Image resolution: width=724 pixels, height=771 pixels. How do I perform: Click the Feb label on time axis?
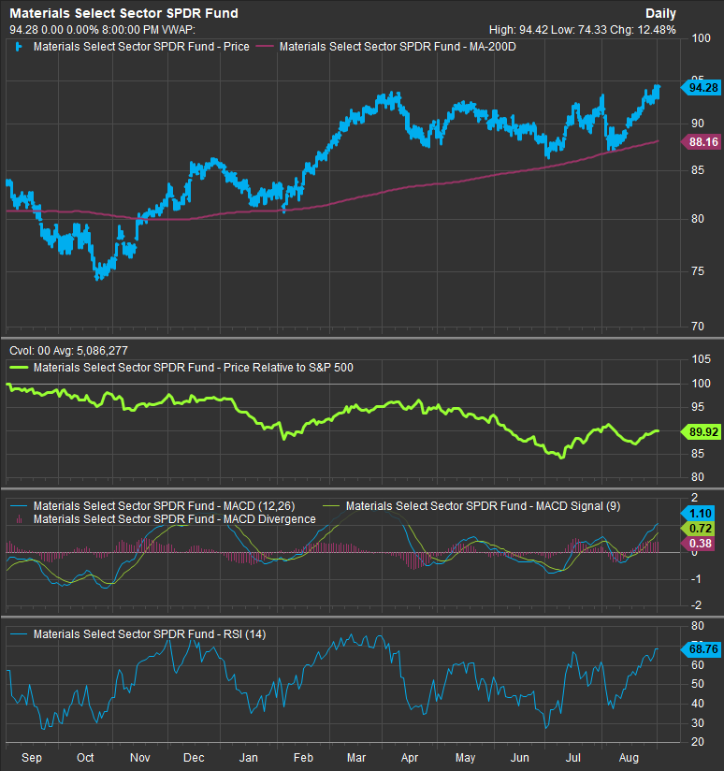coord(303,758)
